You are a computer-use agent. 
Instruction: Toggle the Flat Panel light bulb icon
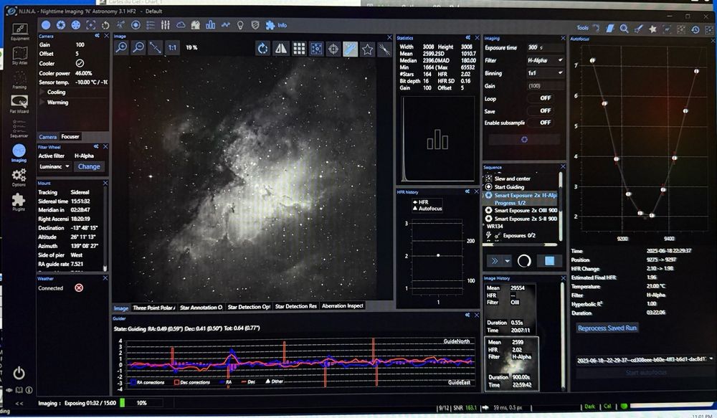click(x=240, y=26)
